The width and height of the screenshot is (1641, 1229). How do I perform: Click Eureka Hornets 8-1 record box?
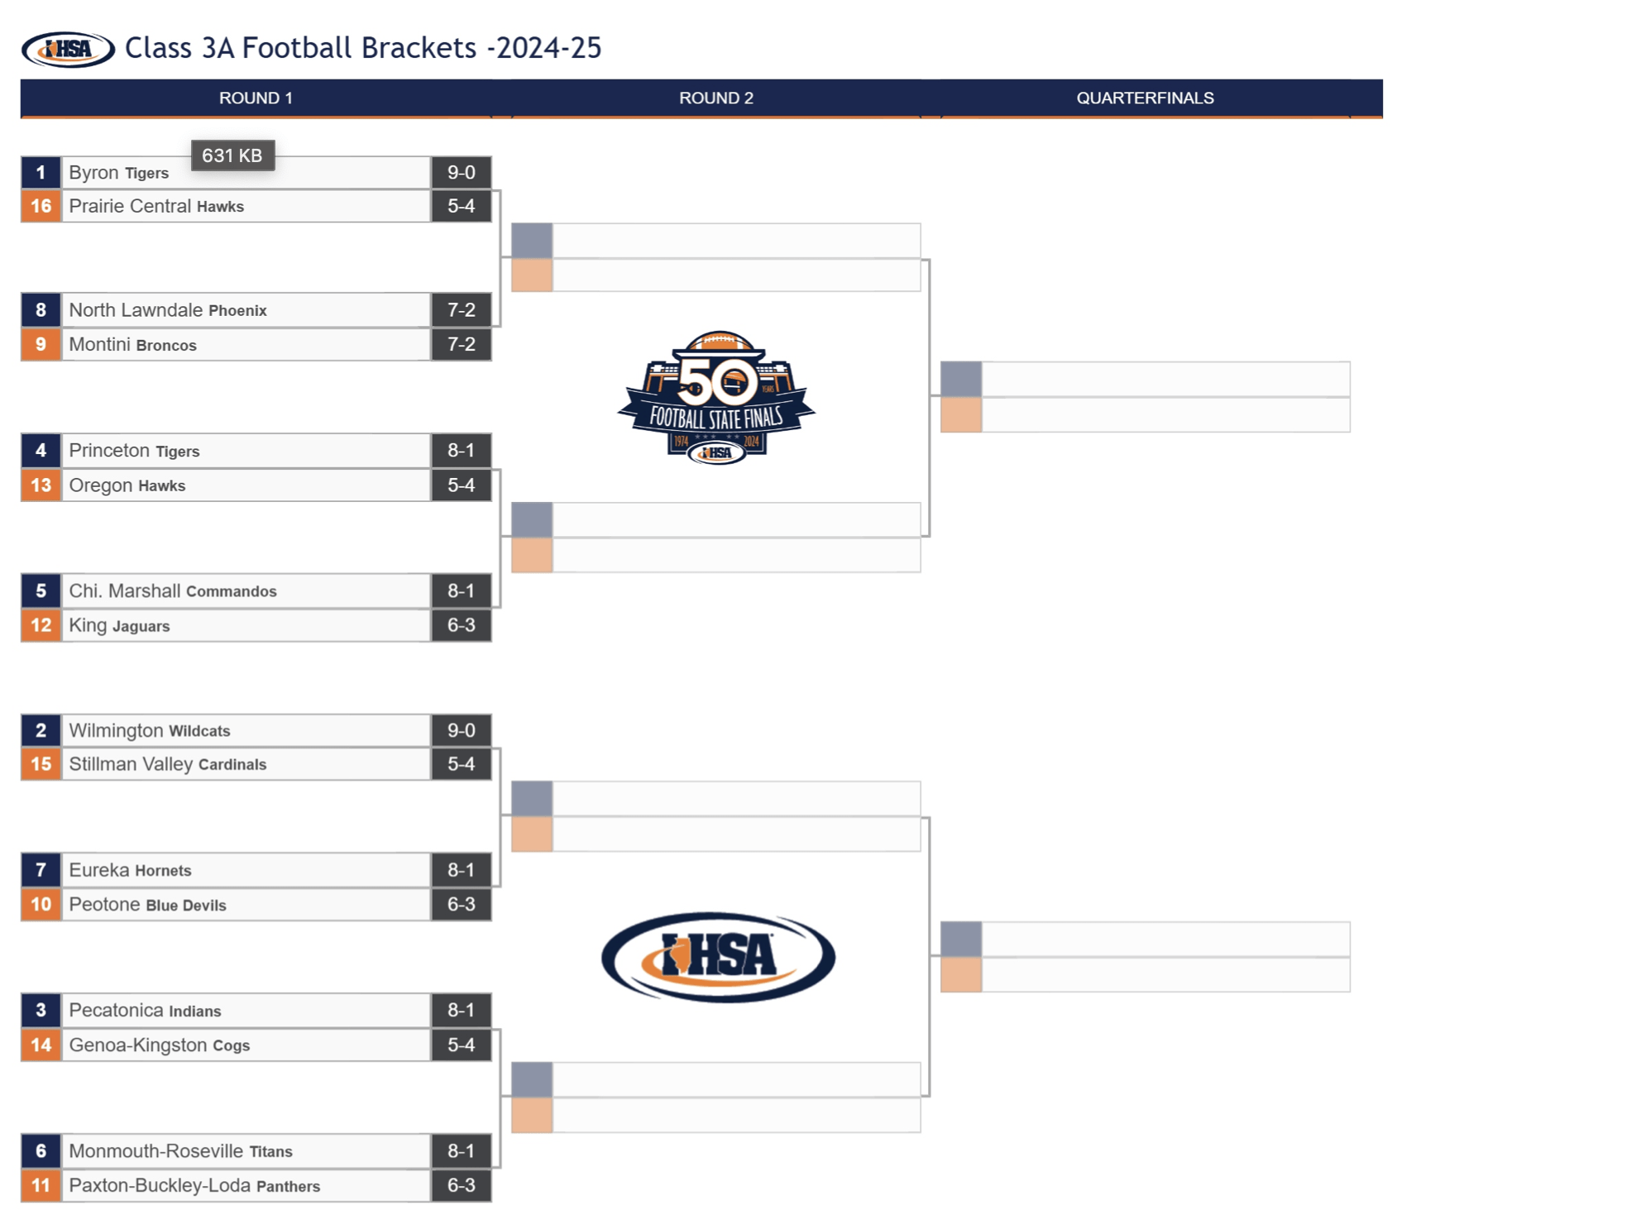click(x=462, y=870)
